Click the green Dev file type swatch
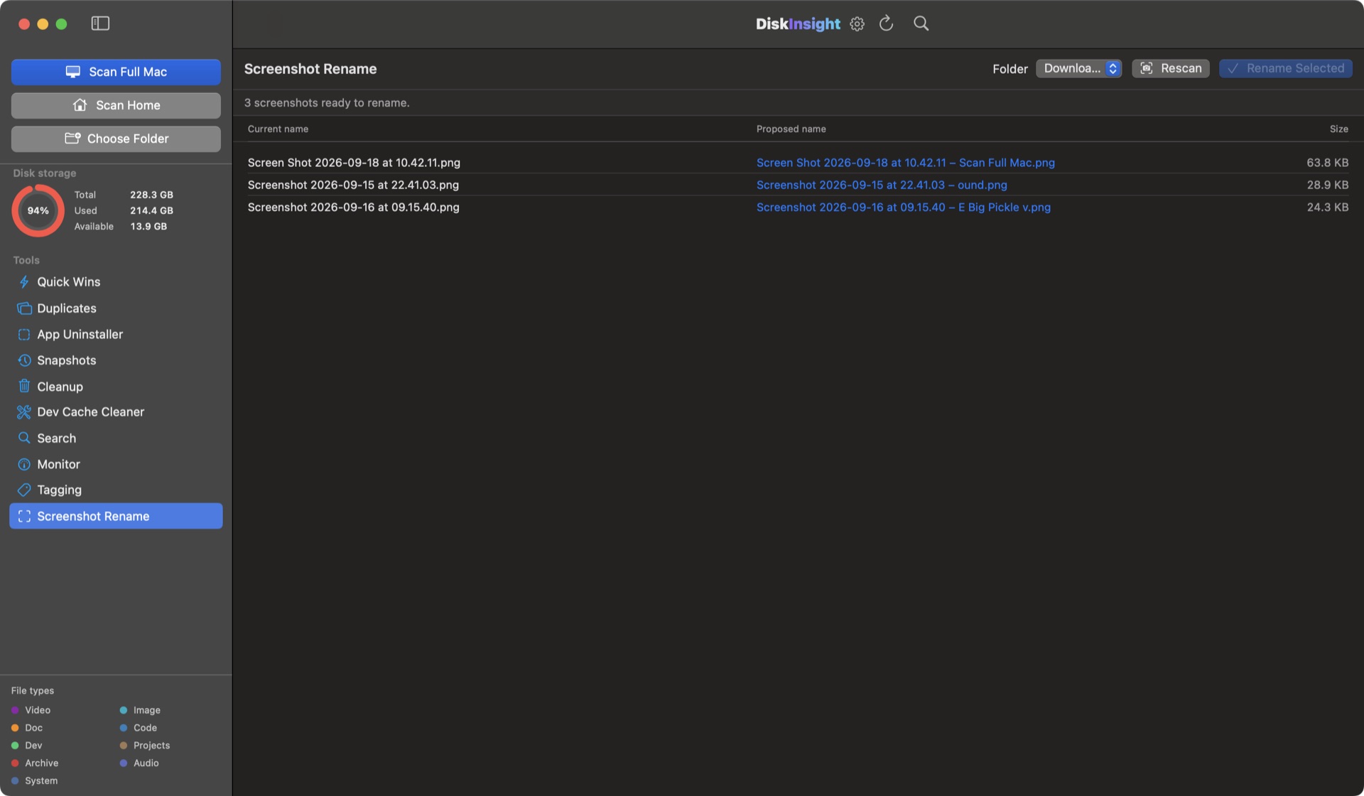 coord(15,746)
